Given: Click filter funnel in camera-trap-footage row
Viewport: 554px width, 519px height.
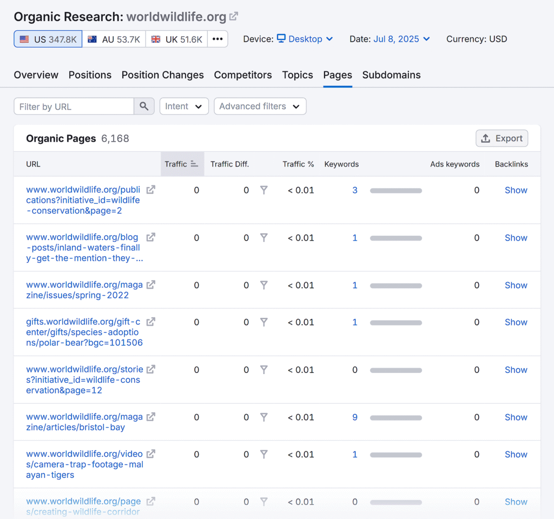Looking at the screenshot, I should pos(263,455).
